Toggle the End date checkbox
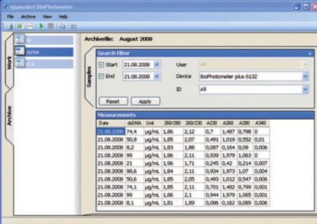 pos(101,77)
